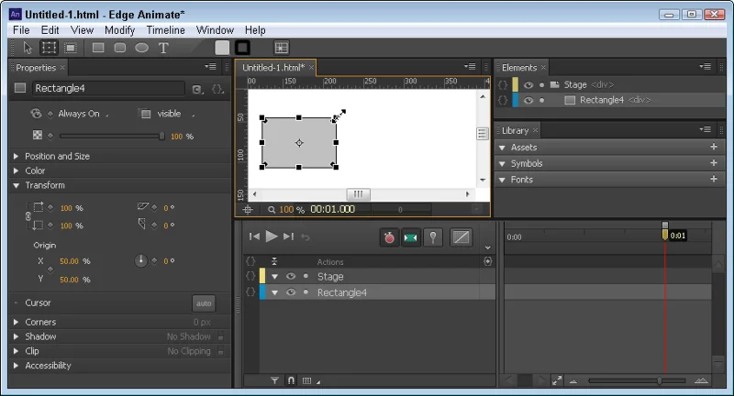Expand the Color section
734x396 pixels.
pos(16,170)
